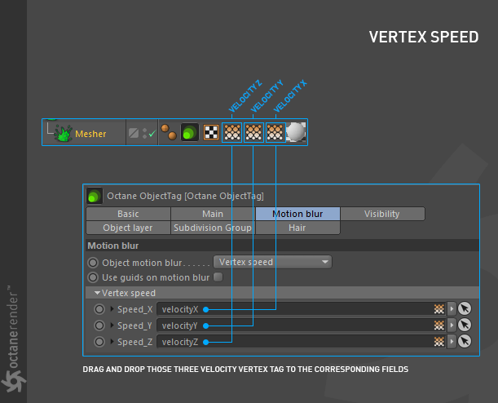Viewport: 498px width, 403px height.
Task: Click the Speed_X label
Action: pyautogui.click(x=135, y=309)
